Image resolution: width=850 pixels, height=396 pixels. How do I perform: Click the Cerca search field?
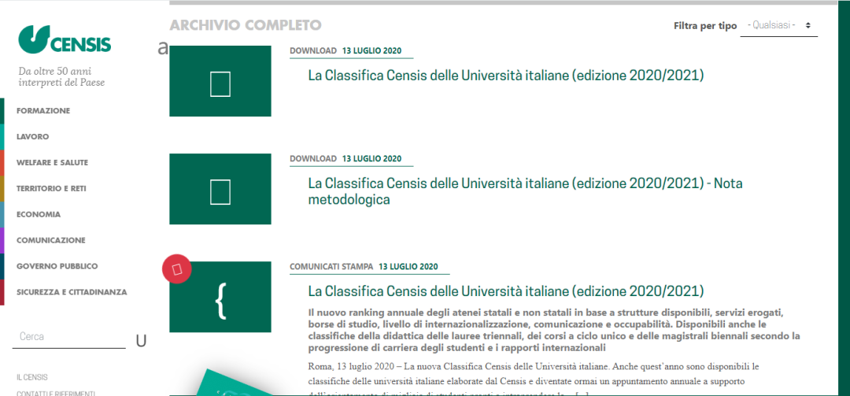tap(68, 337)
